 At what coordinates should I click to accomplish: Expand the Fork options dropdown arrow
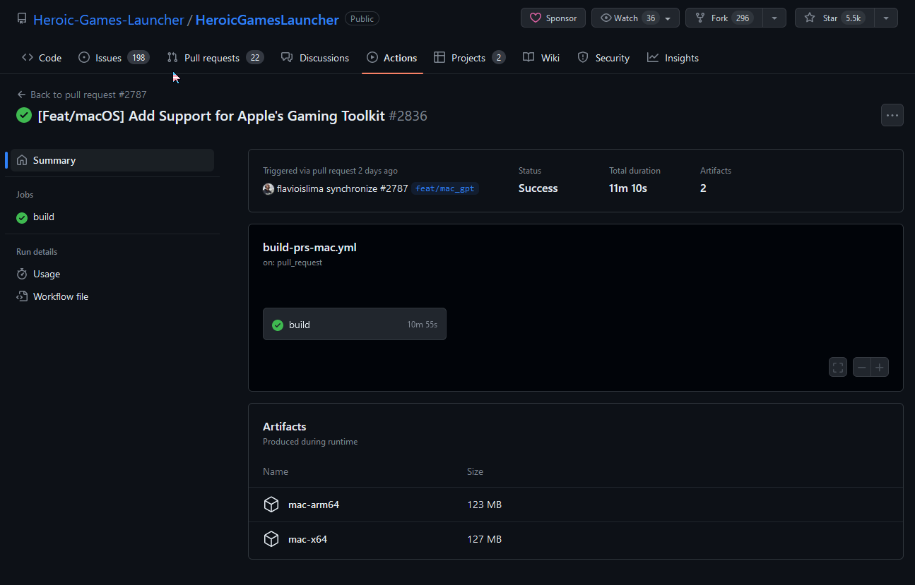(774, 18)
